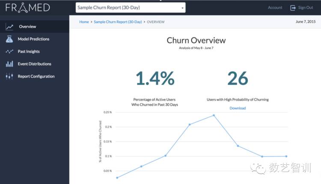The width and height of the screenshot is (321, 184).
Task: Open Event Distributions page
Action: (x=35, y=64)
